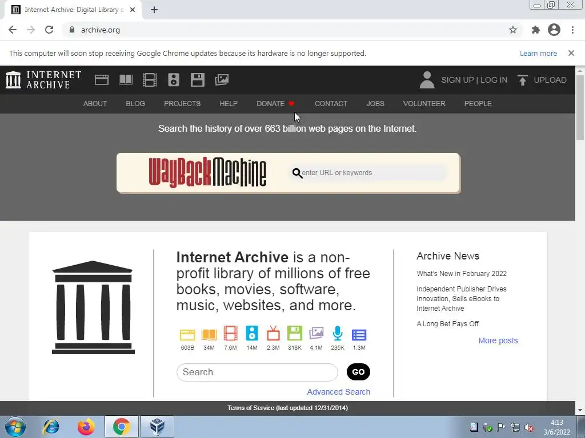
Task: Open the Texts book icon in top navigation
Action: 126,80
